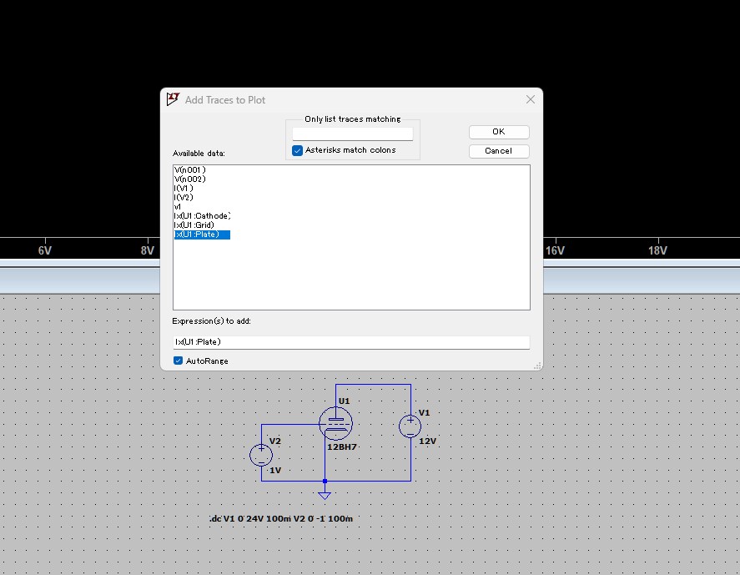Viewport: 740px width, 575px height.
Task: Click the .dc sweep directive text
Action: 281,519
